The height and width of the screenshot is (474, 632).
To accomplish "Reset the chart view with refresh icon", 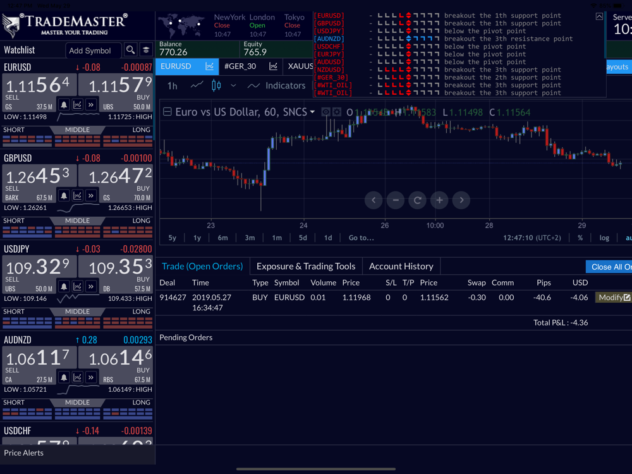I will click(x=417, y=200).
